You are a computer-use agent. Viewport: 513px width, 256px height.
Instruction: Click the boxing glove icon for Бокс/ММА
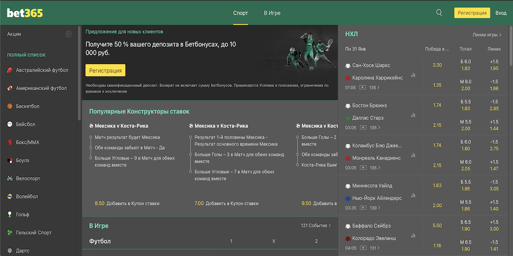(10, 142)
